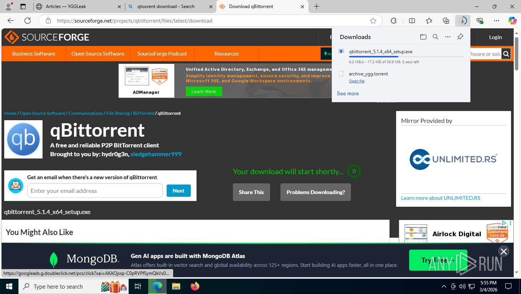Click the Share This button
The image size is (521, 294).
pos(251,192)
